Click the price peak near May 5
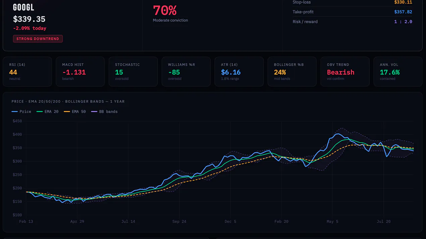 338,134
